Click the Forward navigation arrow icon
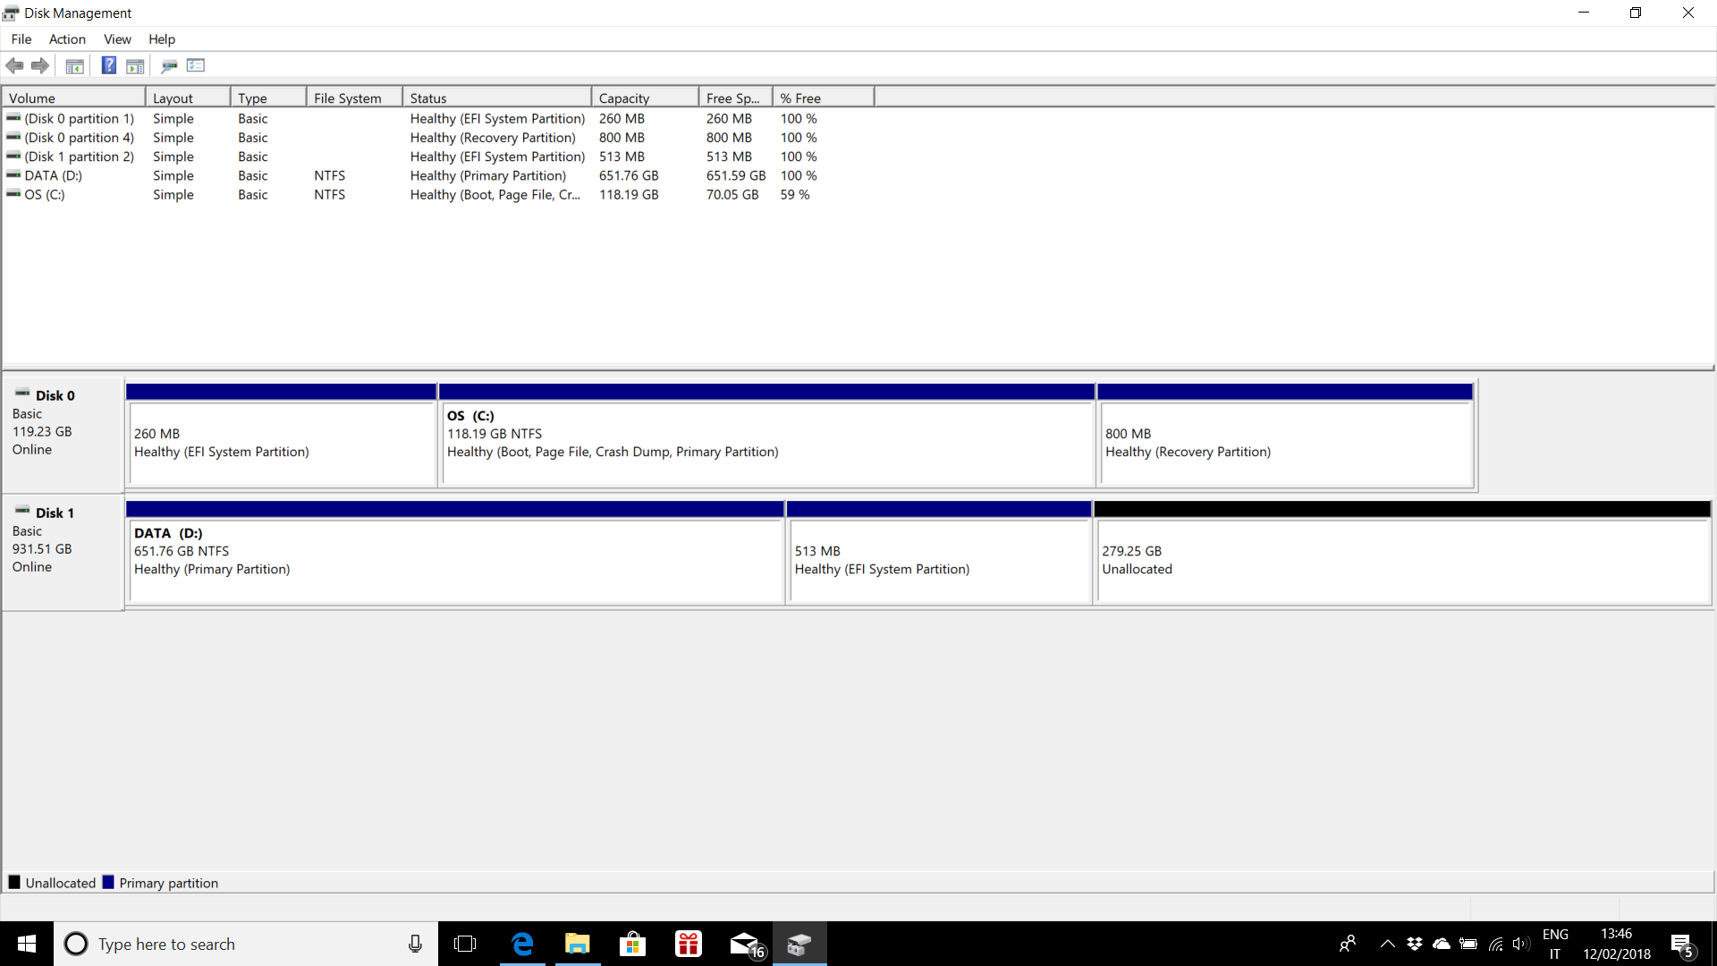 (x=40, y=65)
